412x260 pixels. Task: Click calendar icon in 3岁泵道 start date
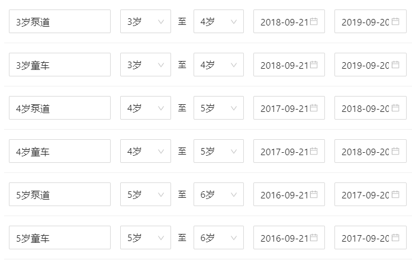(x=314, y=21)
